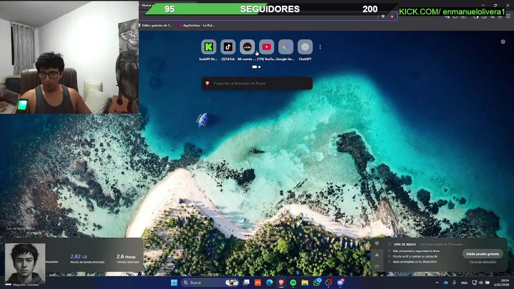Open new tab page customize settings gear

(503, 42)
